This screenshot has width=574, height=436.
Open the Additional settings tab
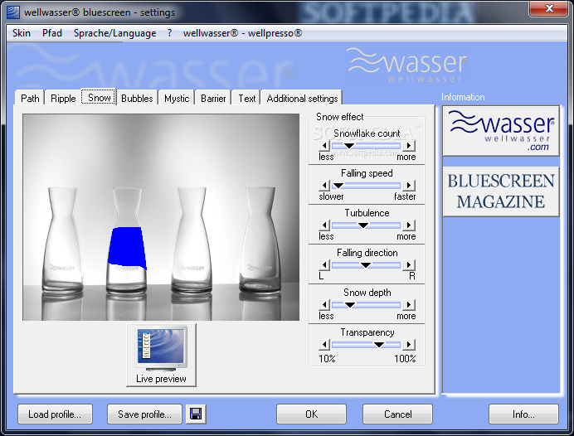pyautogui.click(x=302, y=99)
